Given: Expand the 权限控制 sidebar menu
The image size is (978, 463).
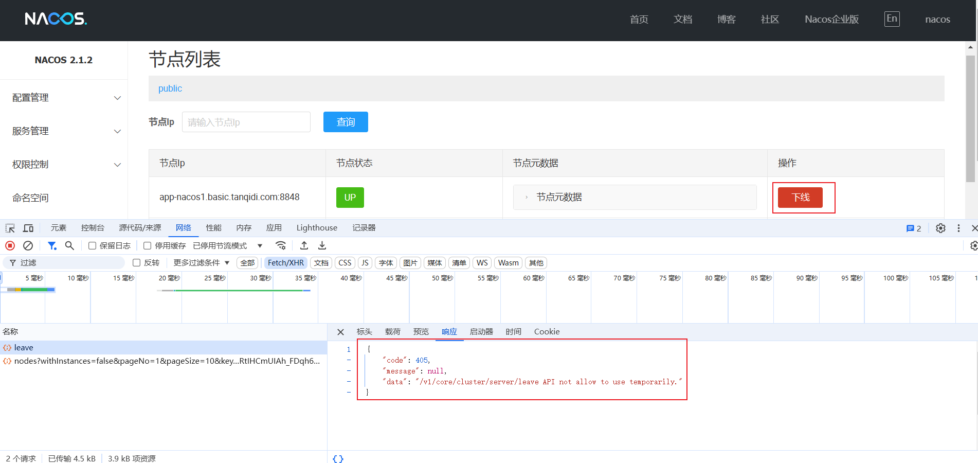Looking at the screenshot, I should pos(64,165).
